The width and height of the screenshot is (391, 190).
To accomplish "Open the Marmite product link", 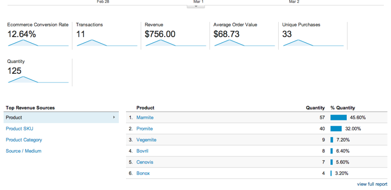I will 145,117.
